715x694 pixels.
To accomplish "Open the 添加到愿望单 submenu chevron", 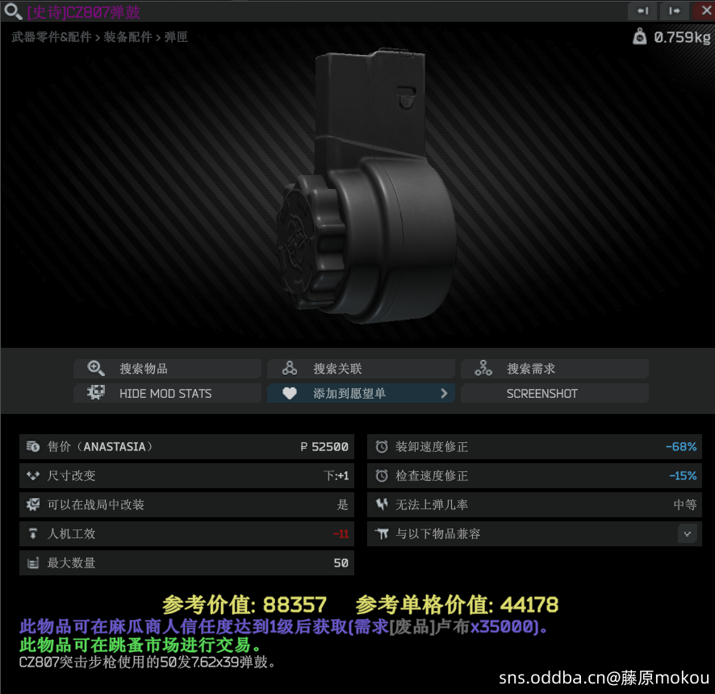I will coord(444,394).
